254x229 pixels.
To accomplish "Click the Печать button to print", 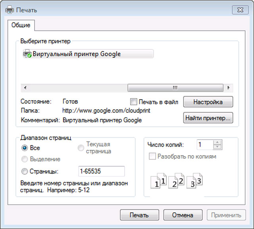I will tap(139, 215).
